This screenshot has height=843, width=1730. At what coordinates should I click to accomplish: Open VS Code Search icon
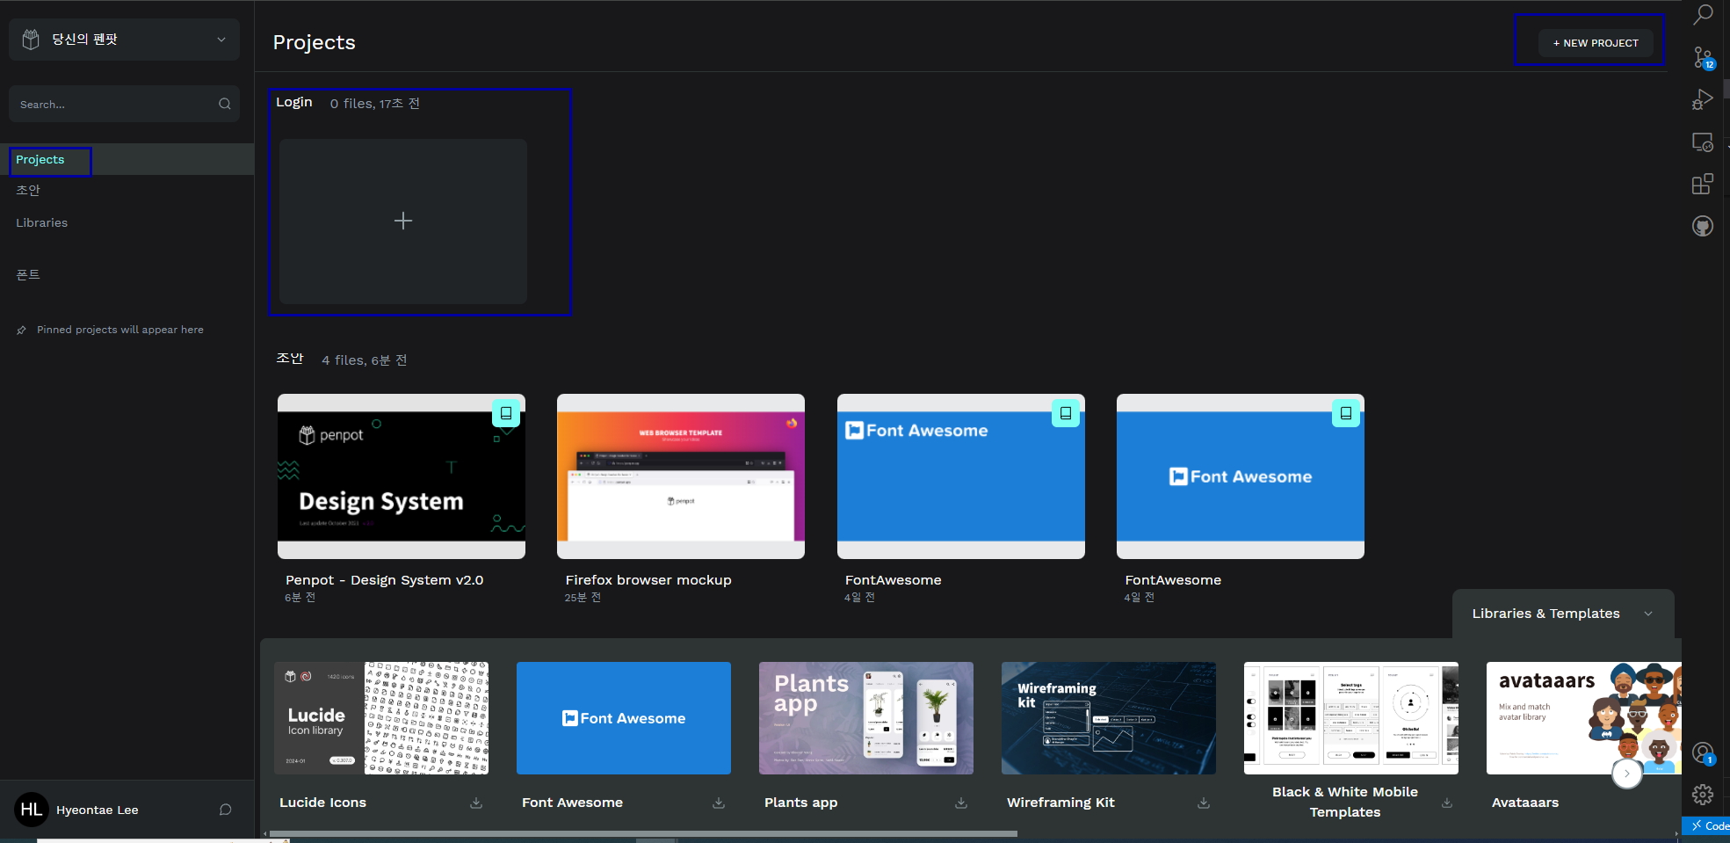coord(1703,15)
